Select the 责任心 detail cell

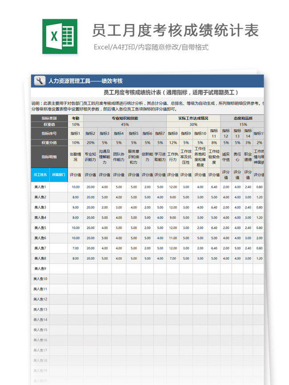(237, 157)
